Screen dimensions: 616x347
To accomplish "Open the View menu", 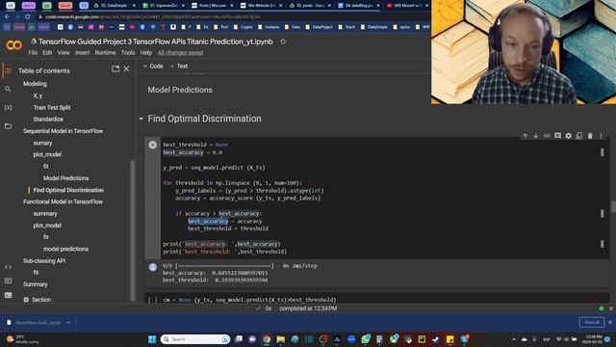I will 64,53.
